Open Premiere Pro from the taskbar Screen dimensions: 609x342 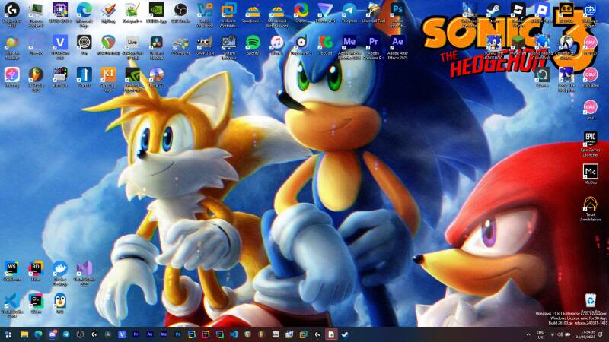click(136, 334)
